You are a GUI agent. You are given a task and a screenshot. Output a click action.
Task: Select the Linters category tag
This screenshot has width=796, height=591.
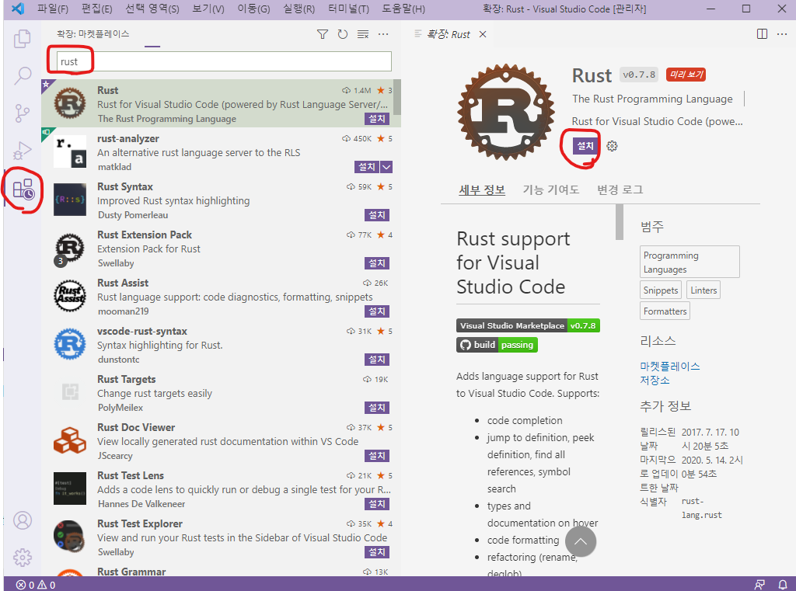(x=703, y=290)
